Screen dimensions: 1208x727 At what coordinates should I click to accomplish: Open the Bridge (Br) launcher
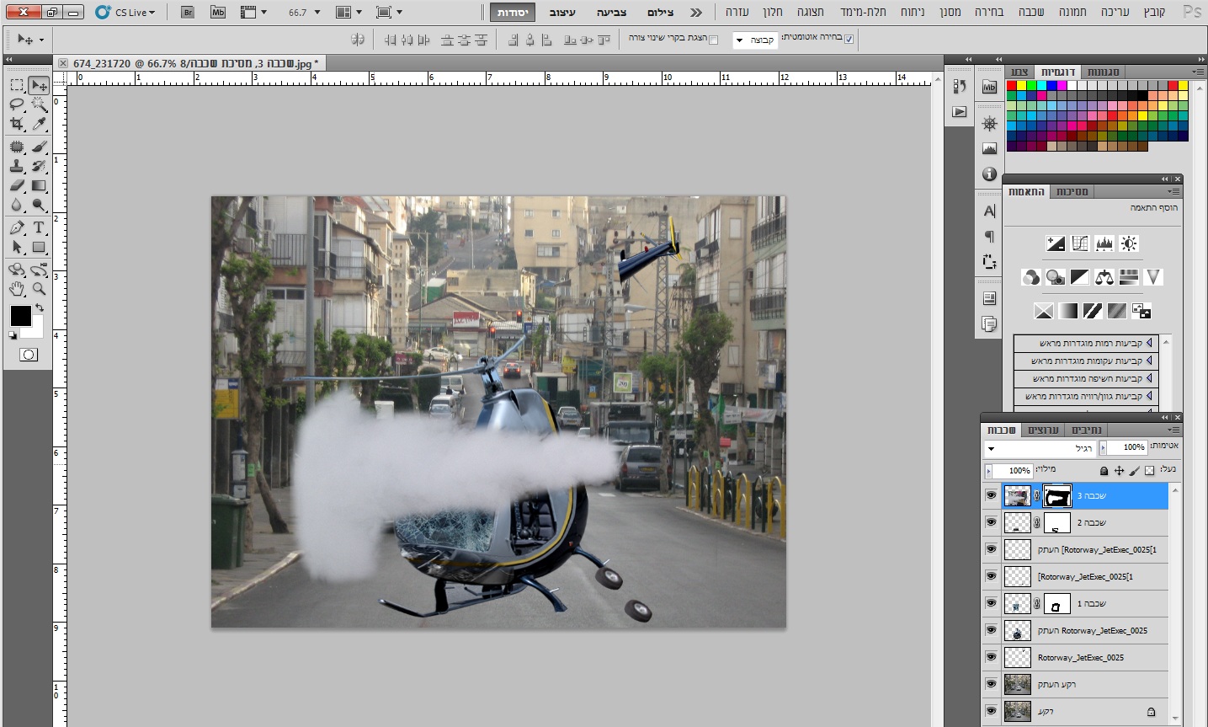click(188, 13)
